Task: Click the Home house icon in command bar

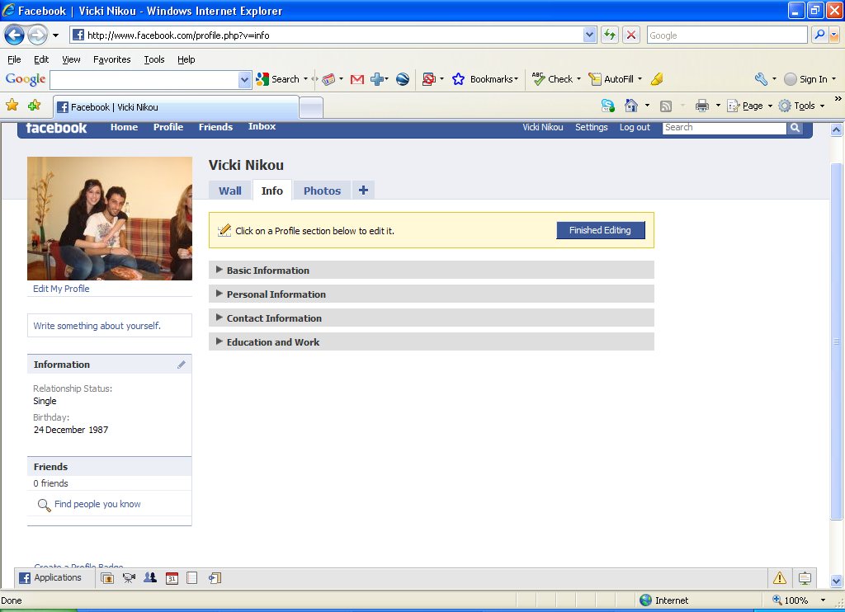Action: pos(631,106)
